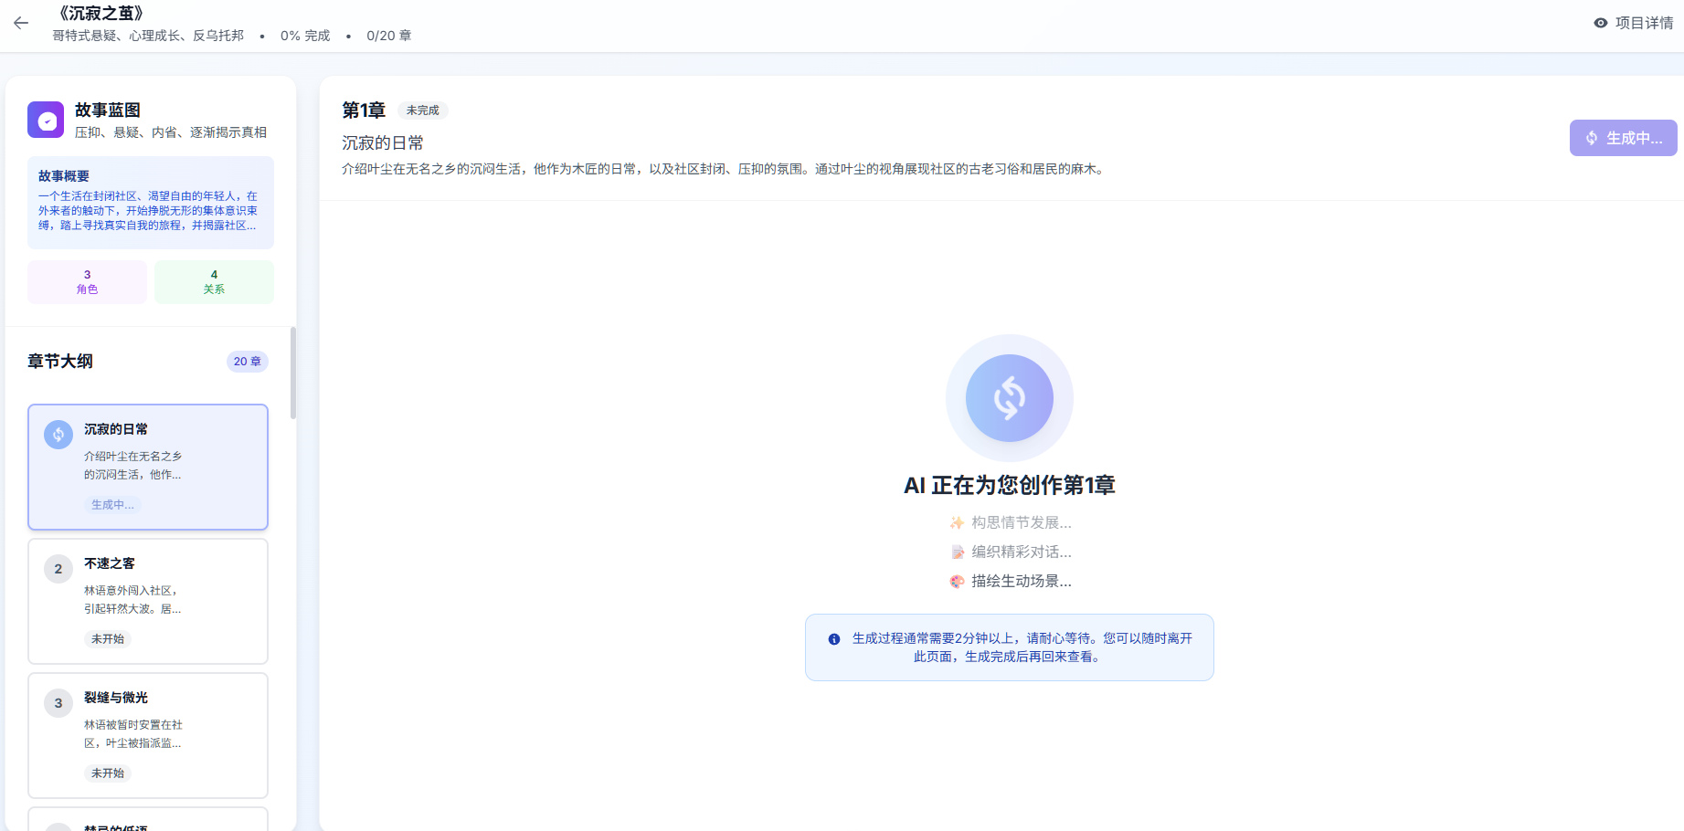The height and width of the screenshot is (831, 1684).
Task: Select chapter 2 不速之客
Action: [148, 601]
